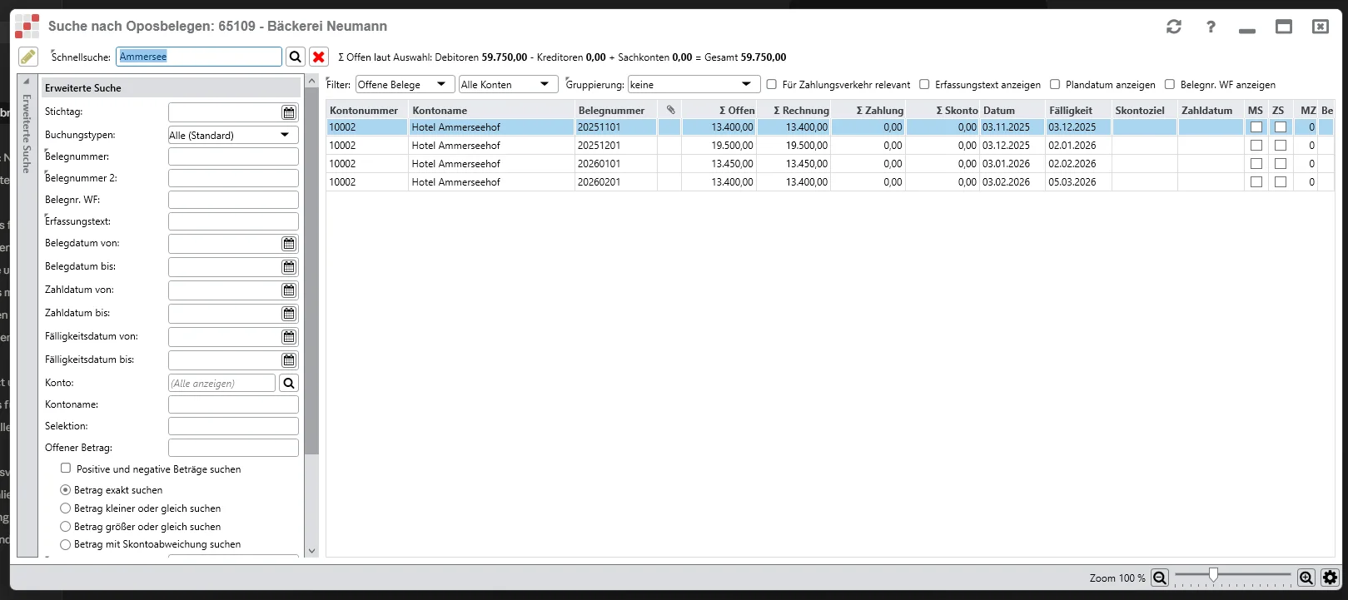This screenshot has width=1348, height=600.
Task: Click the application logo icon in title bar
Action: (x=27, y=26)
